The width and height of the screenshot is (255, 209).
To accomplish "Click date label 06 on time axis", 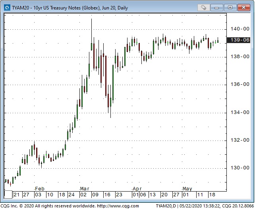I will click(x=143, y=195).
